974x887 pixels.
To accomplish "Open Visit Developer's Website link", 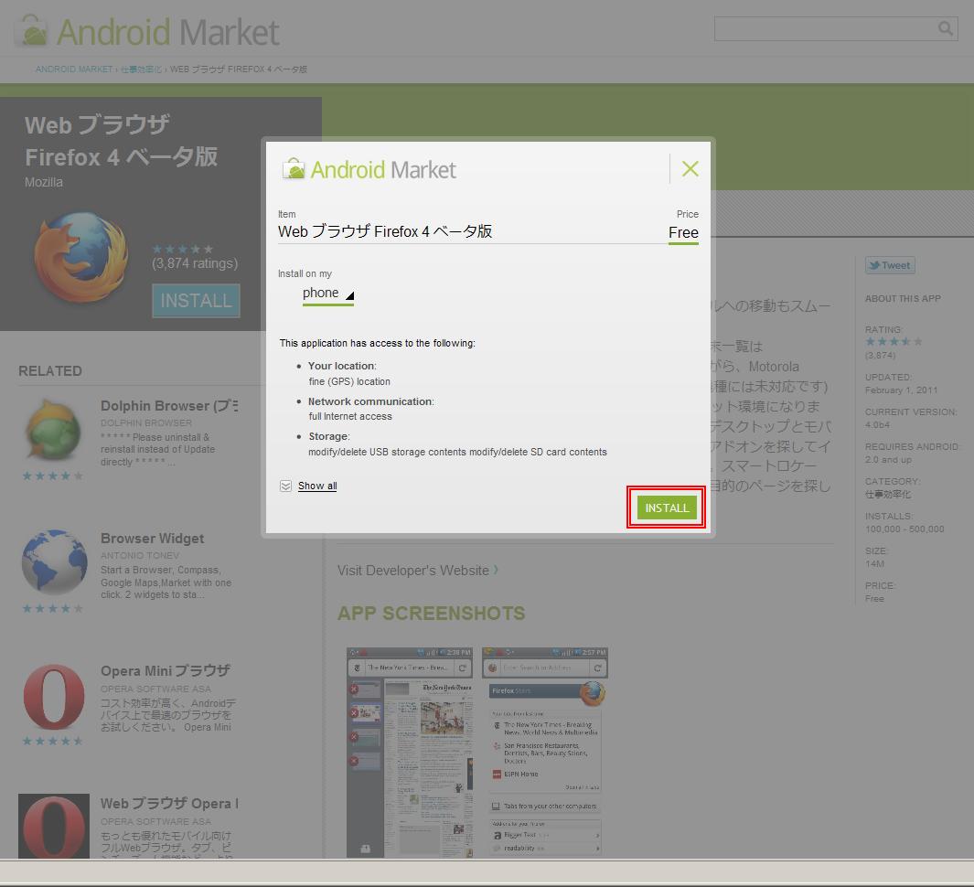I will tap(417, 571).
